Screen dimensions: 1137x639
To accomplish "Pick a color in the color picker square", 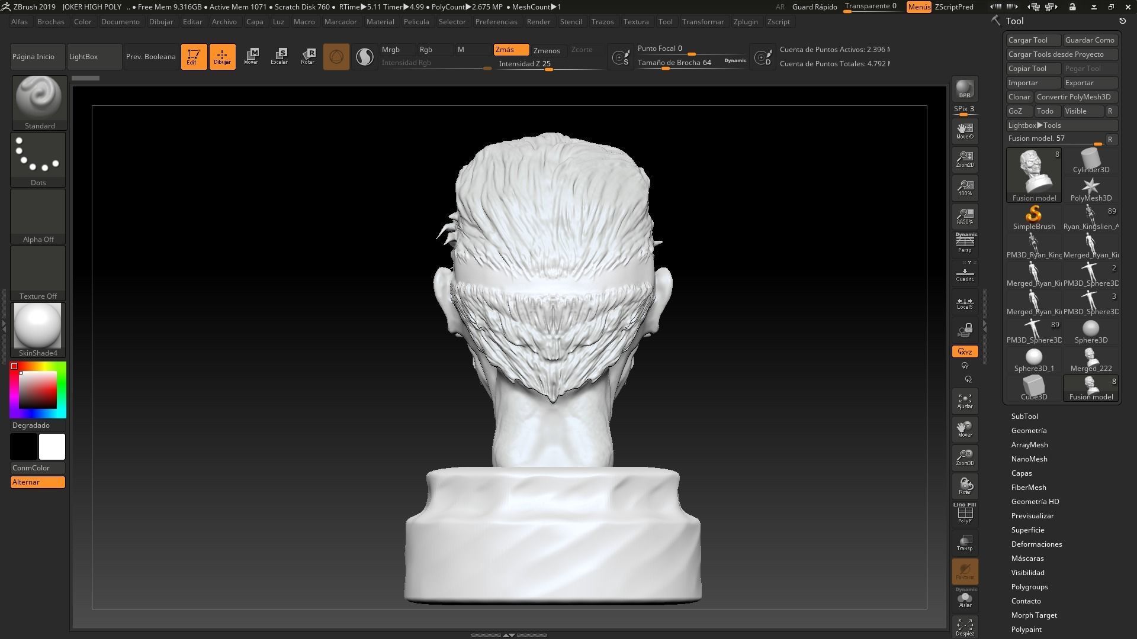I will (37, 390).
